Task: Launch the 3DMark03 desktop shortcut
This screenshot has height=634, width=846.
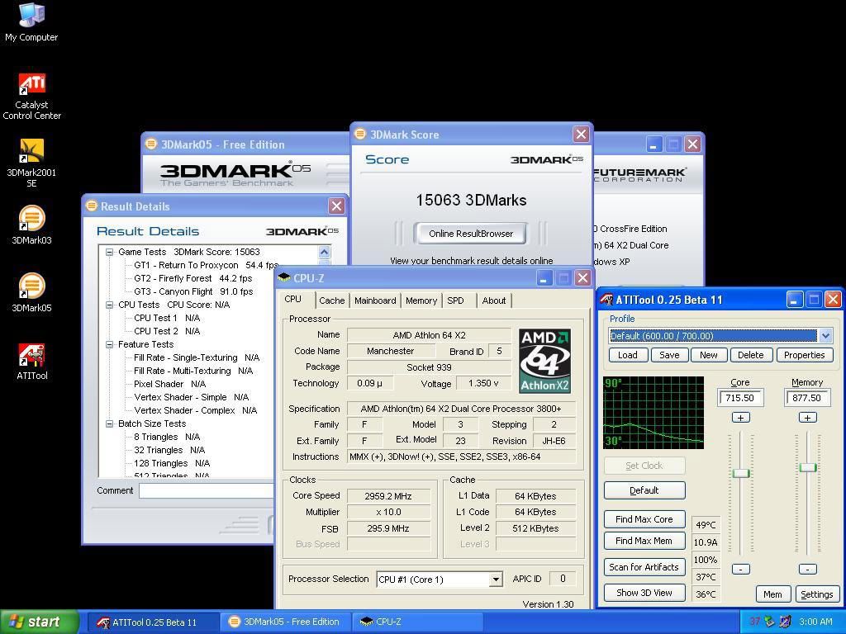Action: pyautogui.click(x=31, y=220)
